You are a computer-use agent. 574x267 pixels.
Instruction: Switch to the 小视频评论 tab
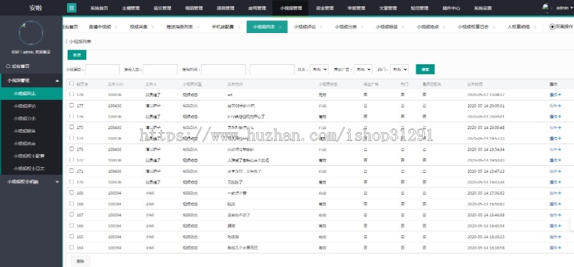pos(305,27)
